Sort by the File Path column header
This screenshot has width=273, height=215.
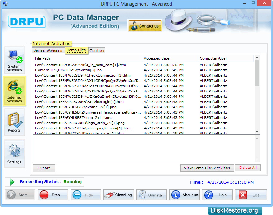87,58
